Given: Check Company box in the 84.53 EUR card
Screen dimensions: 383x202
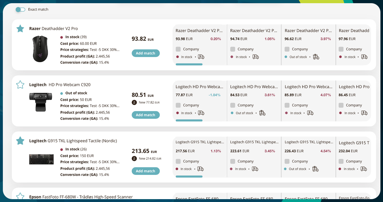Looking at the screenshot, I should 233,105.
